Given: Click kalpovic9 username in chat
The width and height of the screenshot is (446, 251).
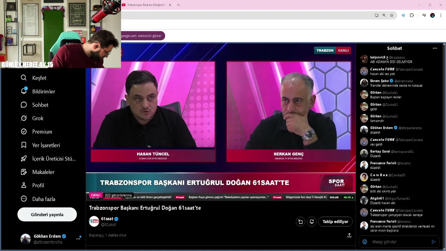Looking at the screenshot, I should tap(379, 57).
